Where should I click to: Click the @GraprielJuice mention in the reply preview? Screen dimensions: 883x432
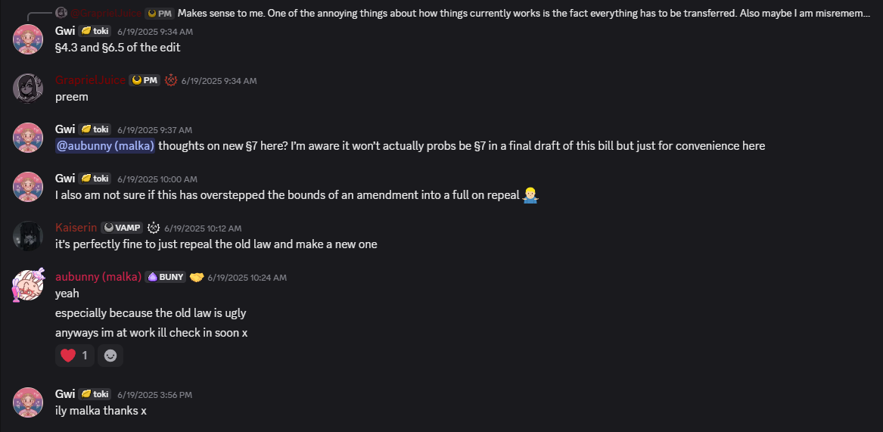coord(107,13)
